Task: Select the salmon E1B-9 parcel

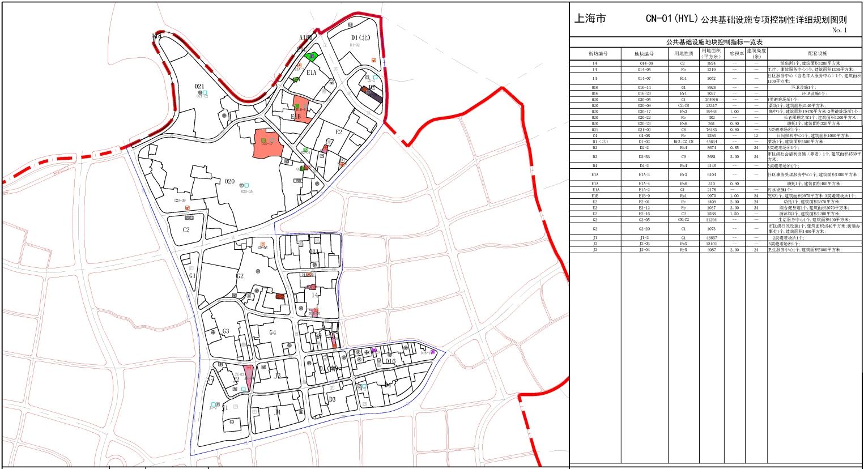Action: point(301,110)
